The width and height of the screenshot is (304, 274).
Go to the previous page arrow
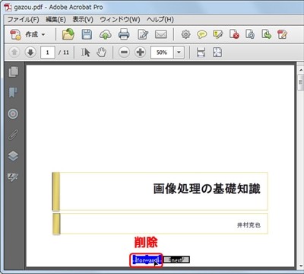pyautogui.click(x=14, y=53)
